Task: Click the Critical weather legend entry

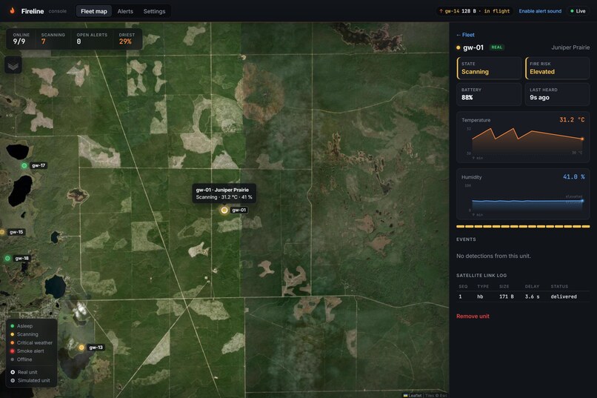Action: [x=31, y=342]
